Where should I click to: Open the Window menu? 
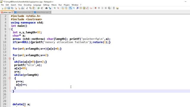pyautogui.click(x=75, y=5)
